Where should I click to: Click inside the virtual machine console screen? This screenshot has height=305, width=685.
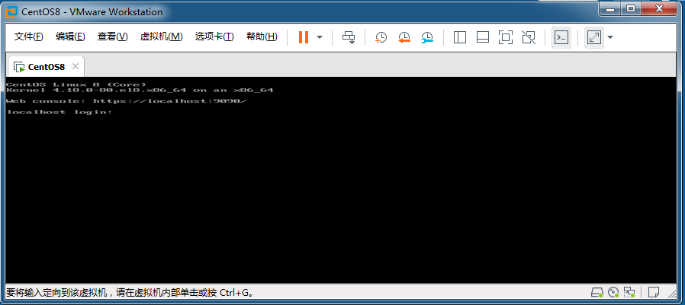click(341, 180)
